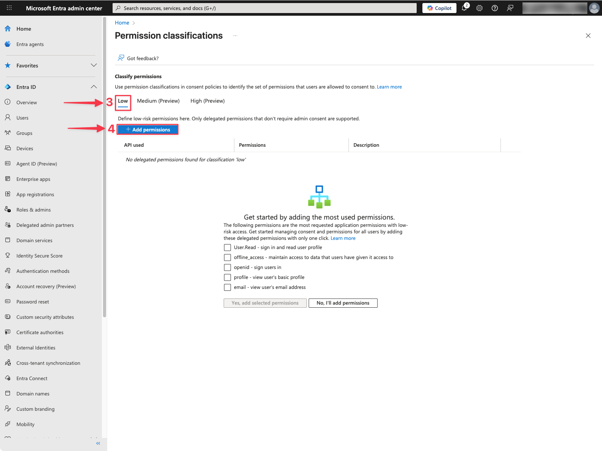This screenshot has width=602, height=451.
Task: Check the profile basic profile checkbox
Action: point(227,277)
